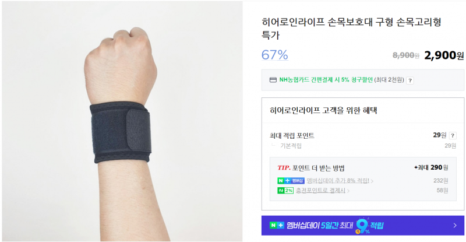Viewport: 466px width, 242px height.
Task: Expand chevron next to 멤버십데이 추가 8% 적립
Action: [x=372, y=181]
